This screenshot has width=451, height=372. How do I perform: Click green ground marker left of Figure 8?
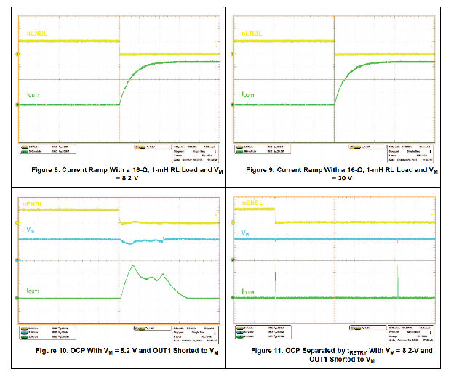pos(17,105)
